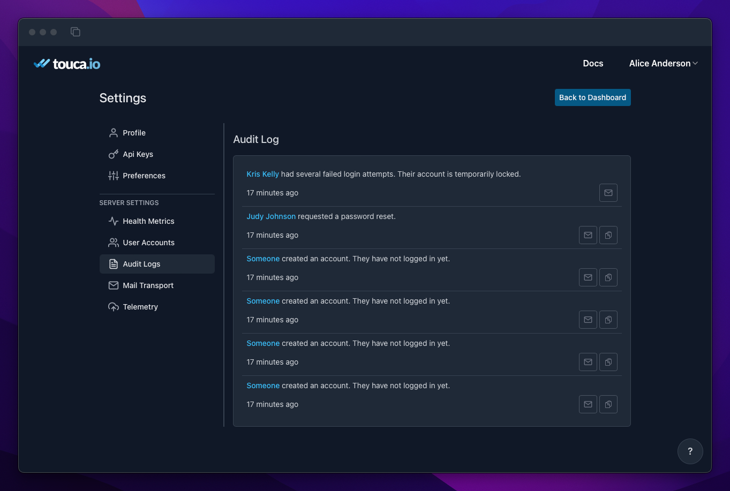Click the timestamp under Judy Johnson's entry
This screenshot has height=491, width=730.
(273, 235)
